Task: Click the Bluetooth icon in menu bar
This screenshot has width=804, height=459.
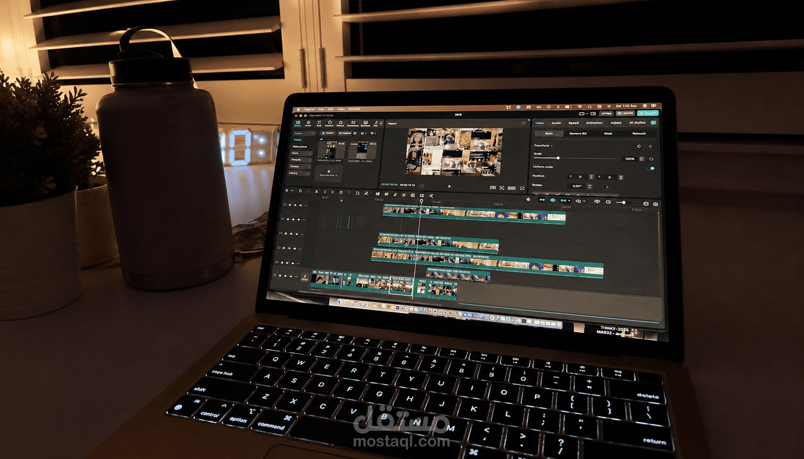Action: point(558,107)
